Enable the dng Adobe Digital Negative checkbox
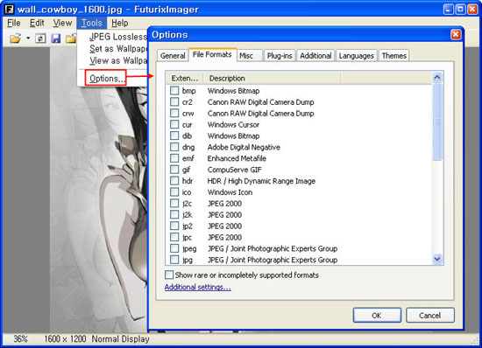The image size is (482, 348). tap(174, 147)
